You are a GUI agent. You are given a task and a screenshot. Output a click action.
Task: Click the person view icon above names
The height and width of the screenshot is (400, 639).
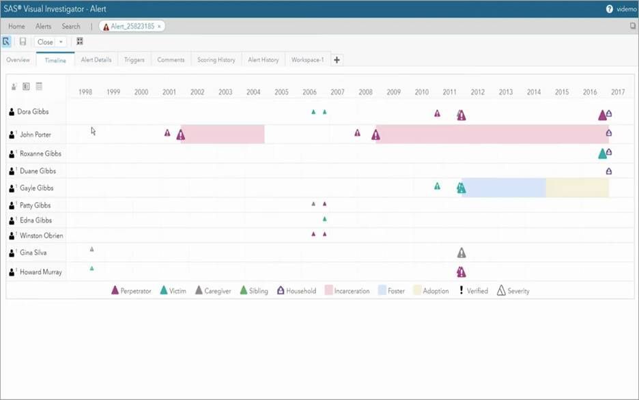pyautogui.click(x=14, y=87)
